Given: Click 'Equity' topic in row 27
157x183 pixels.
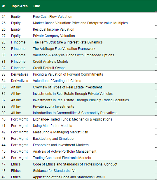Looking at the screenshot, I should [x=16, y=36].
